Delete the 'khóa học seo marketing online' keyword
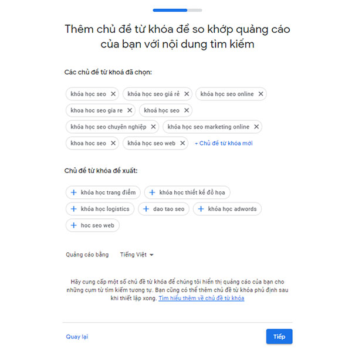The image size is (352, 352). coord(256,127)
